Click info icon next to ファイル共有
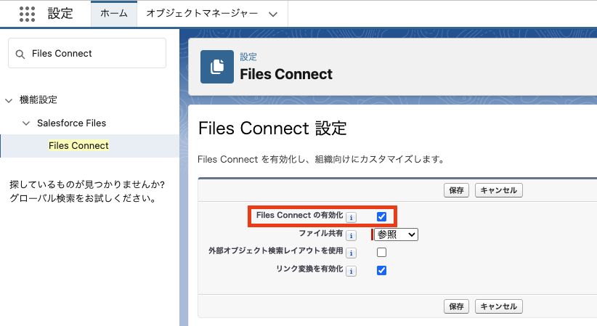Screen dimensions: 597x326 352,235
